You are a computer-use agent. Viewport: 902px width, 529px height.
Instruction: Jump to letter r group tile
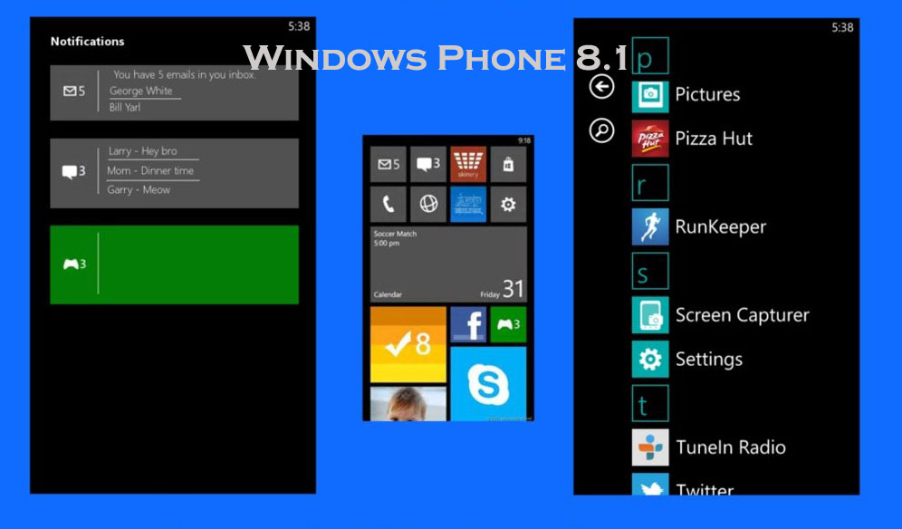point(650,182)
